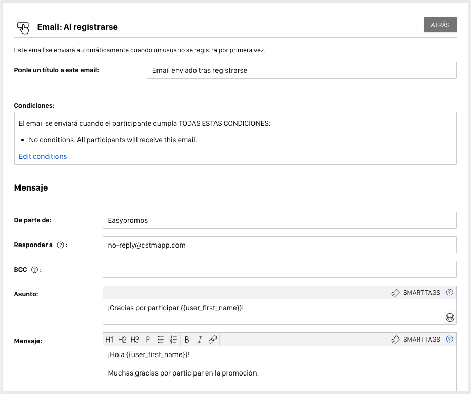
Task: Open the help icon beside BCC
Action: coord(34,269)
